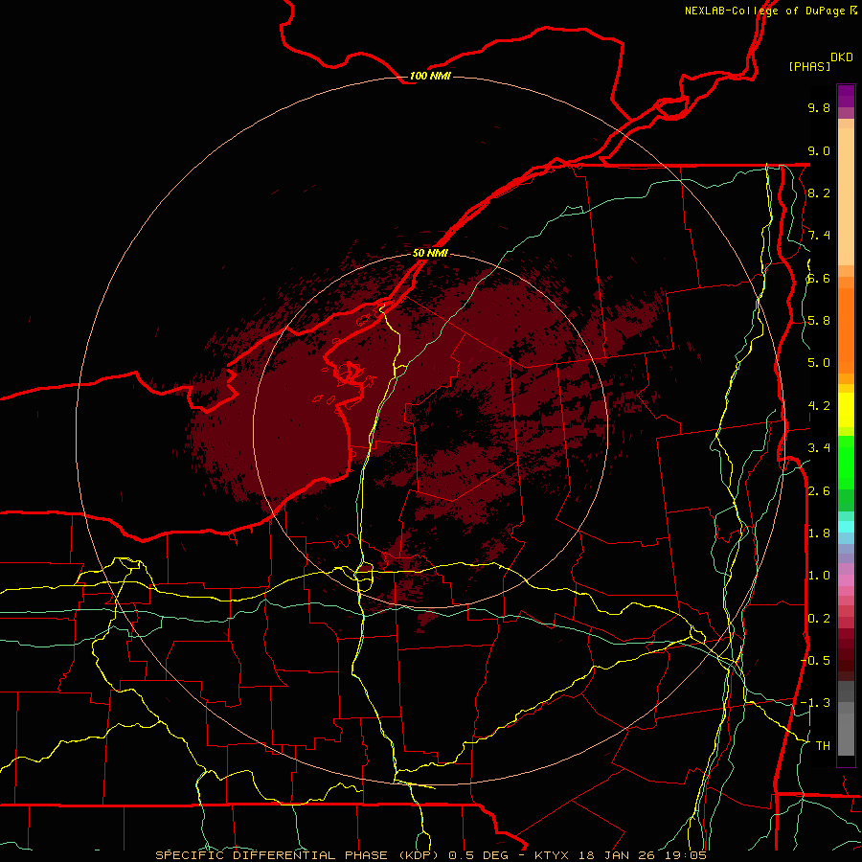The height and width of the screenshot is (862, 862).
Task: Click the KTYX station identifier
Action: [x=553, y=855]
